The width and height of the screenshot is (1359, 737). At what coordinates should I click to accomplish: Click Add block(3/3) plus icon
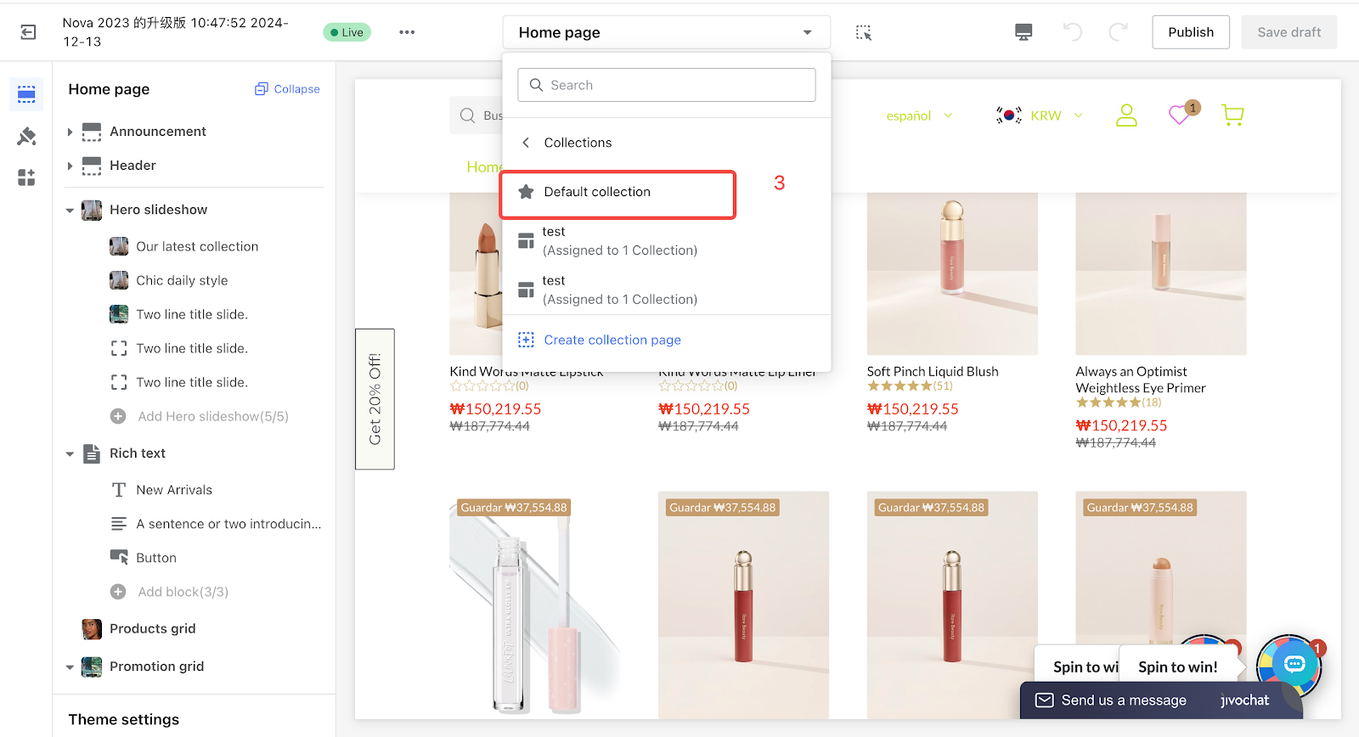[118, 592]
